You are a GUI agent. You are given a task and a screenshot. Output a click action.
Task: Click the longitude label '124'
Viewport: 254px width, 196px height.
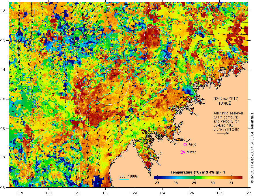[x=163, y=193]
